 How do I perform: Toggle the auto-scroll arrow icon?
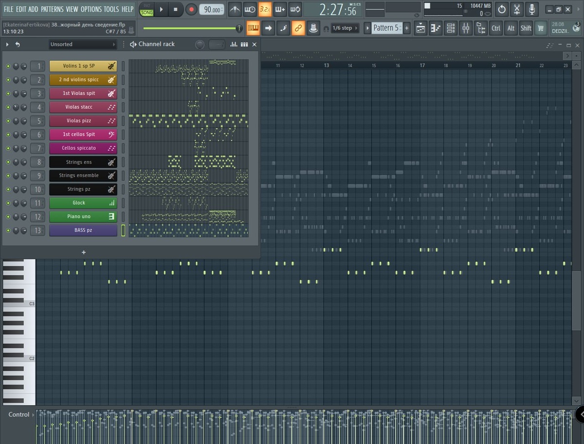[x=268, y=28]
